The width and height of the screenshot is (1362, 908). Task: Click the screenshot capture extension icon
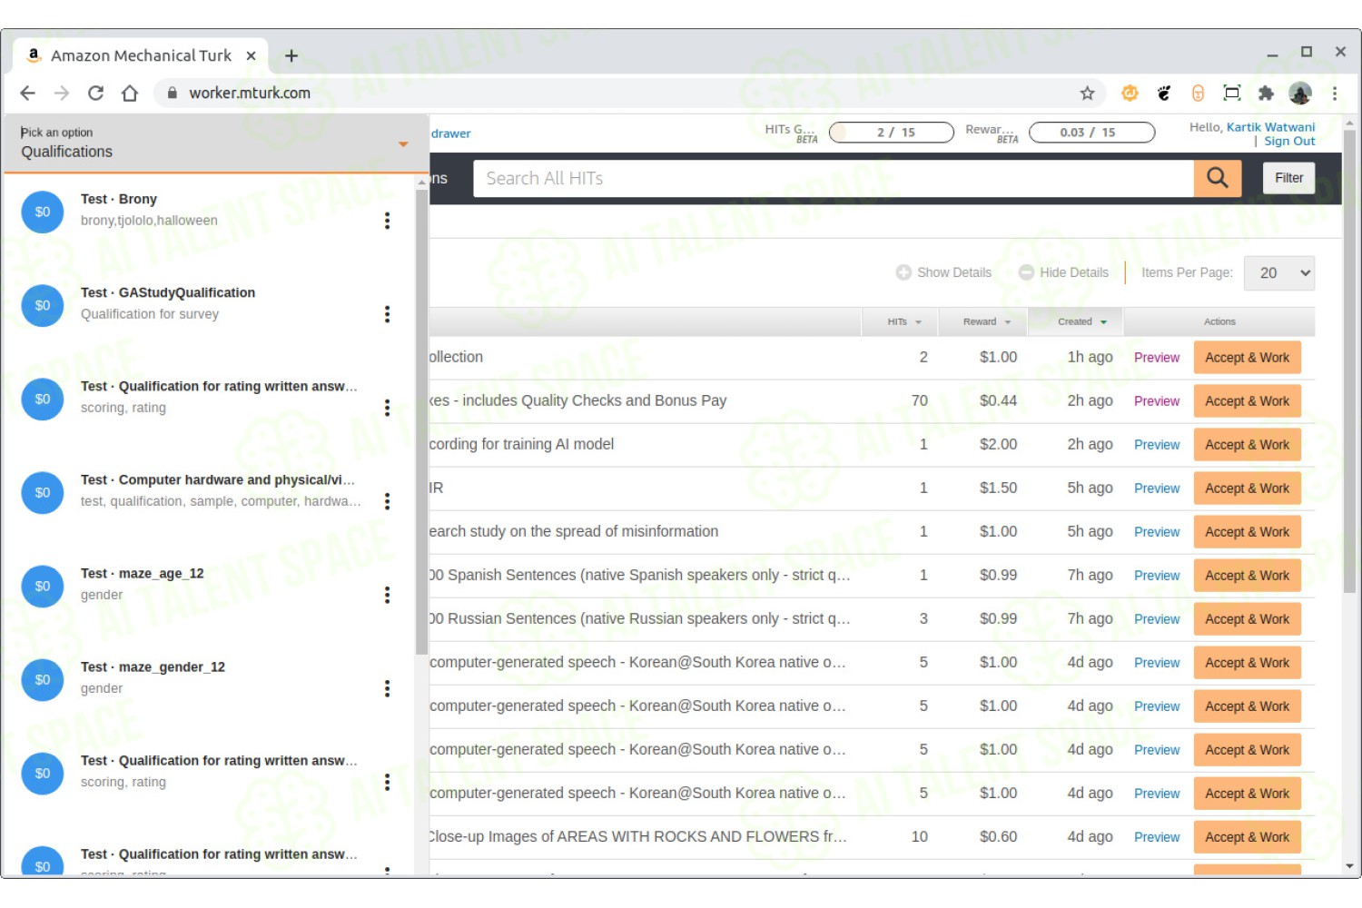tap(1232, 93)
